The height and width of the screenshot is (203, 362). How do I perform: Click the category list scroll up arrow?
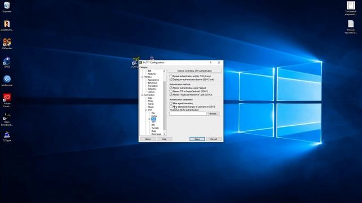165,71
